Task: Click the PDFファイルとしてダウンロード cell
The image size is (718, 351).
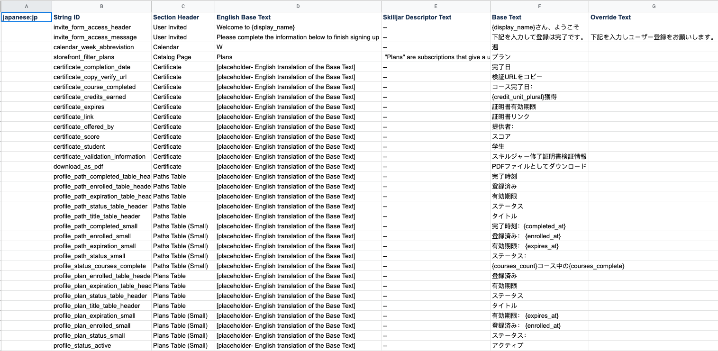Action: coord(540,167)
